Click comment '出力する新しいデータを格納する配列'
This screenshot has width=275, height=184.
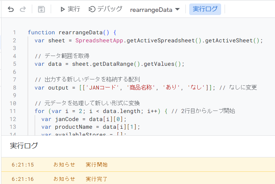92,79
